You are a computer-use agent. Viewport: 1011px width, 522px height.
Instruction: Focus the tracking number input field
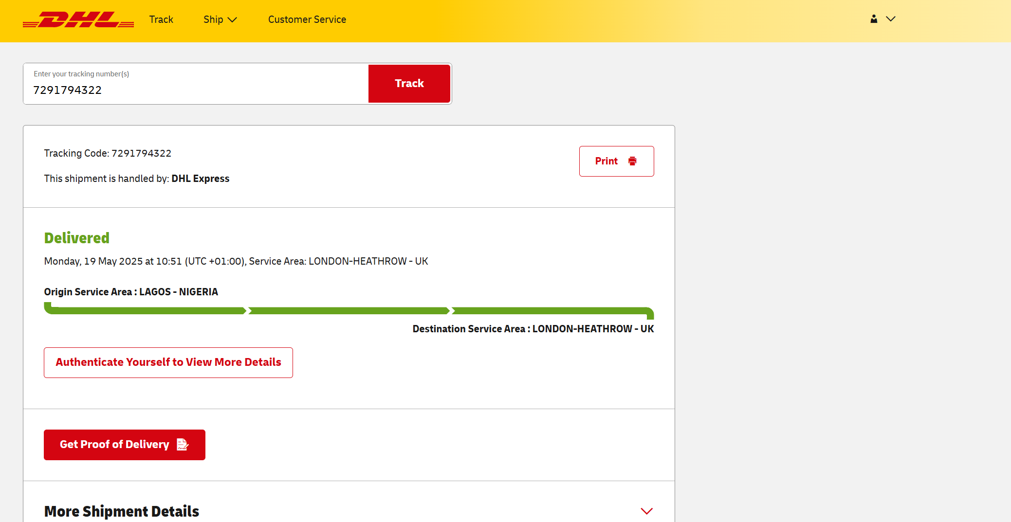click(196, 84)
